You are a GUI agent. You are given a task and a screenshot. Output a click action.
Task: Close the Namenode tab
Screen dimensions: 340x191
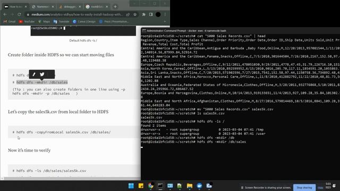click(x=53, y=7)
